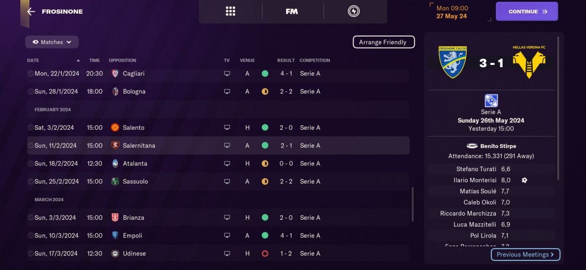Sort by the Competition column header

coord(315,60)
